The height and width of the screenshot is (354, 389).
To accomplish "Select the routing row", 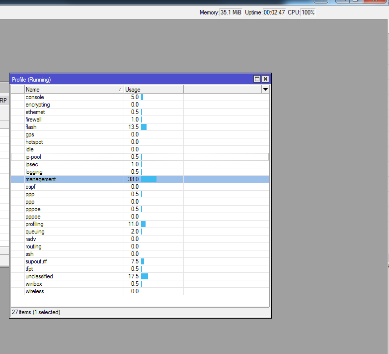I will click(140, 246).
